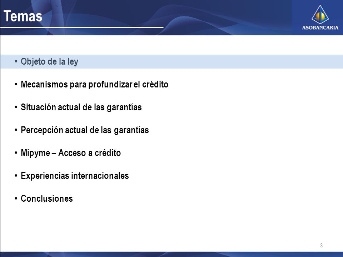The height and width of the screenshot is (257, 343).
Task: Select the 'Conclusiones' bullet
Action: (46, 199)
